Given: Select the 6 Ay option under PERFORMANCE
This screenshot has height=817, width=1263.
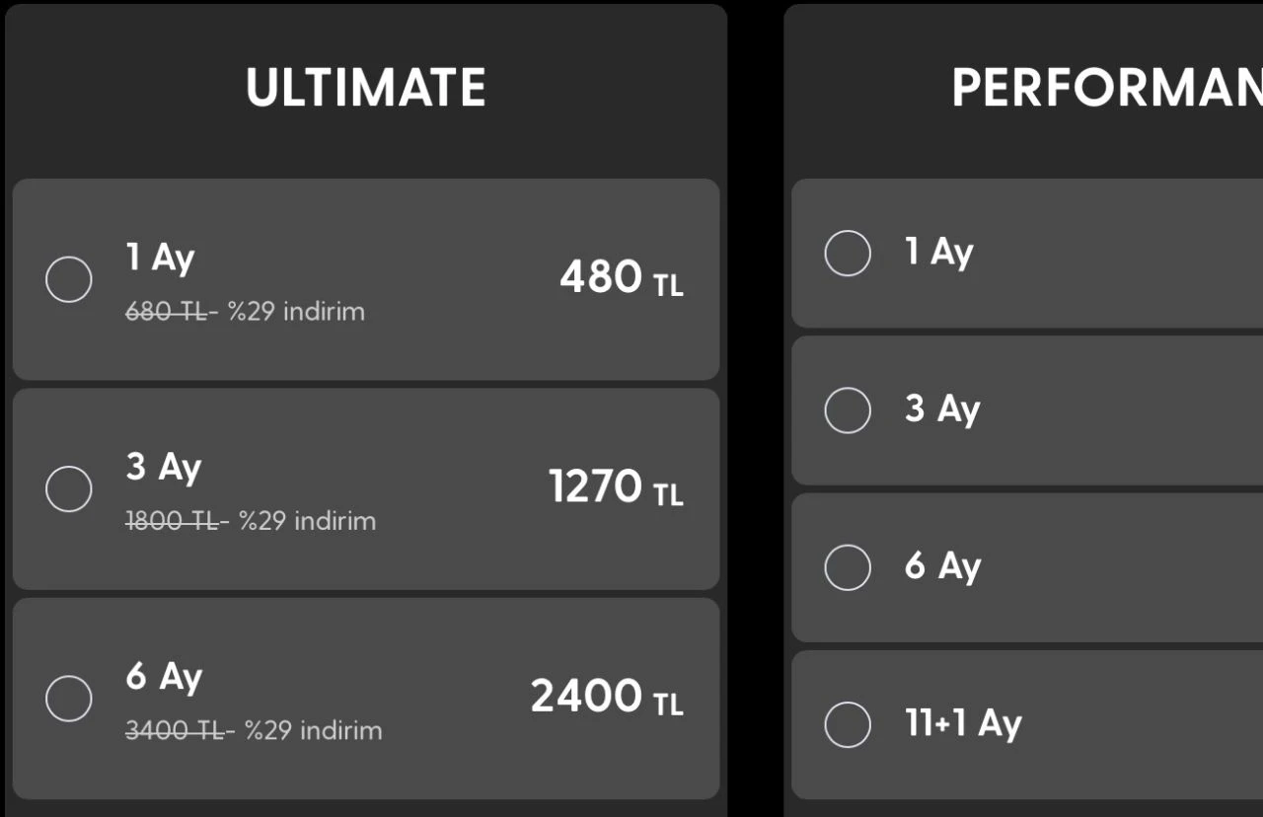Looking at the screenshot, I should (x=847, y=566).
